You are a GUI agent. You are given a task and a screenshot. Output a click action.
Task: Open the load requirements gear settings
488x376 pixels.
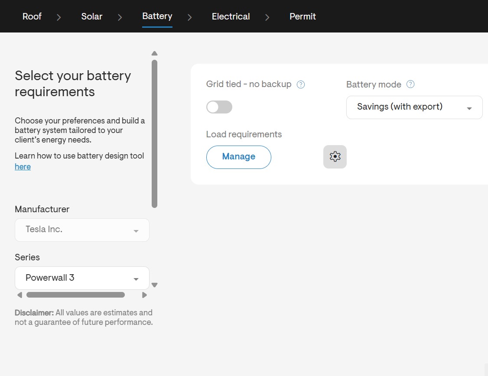(335, 157)
